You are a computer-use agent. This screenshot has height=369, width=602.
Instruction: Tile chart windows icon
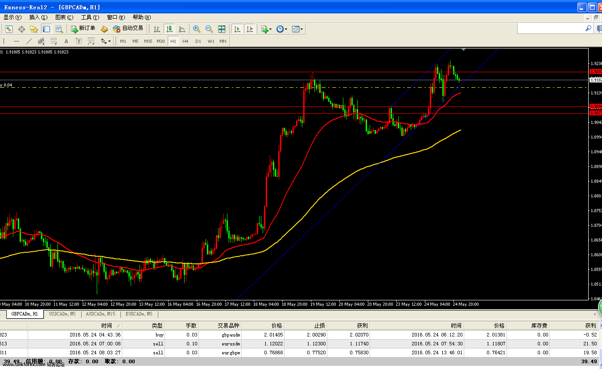tap(222, 29)
